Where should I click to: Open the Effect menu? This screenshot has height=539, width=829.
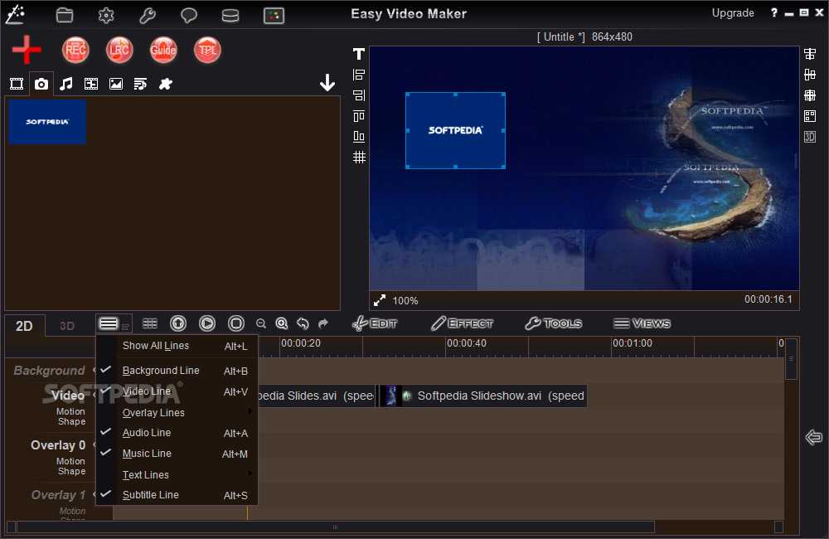coord(462,323)
